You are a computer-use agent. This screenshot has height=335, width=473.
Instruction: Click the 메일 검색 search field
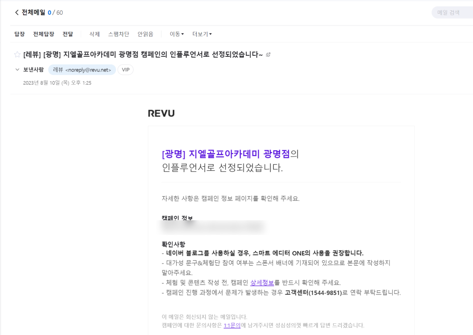(452, 13)
